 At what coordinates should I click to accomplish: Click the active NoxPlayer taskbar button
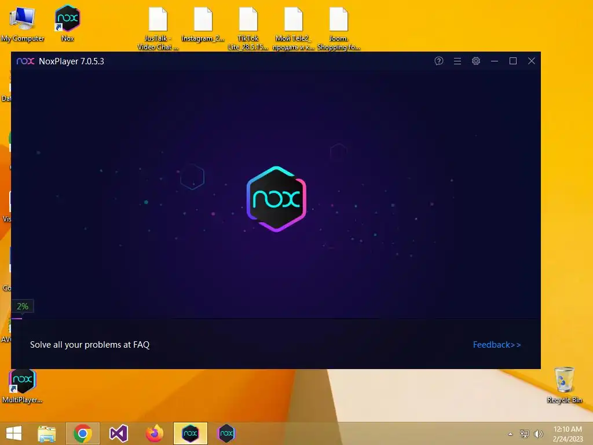pyautogui.click(x=190, y=433)
